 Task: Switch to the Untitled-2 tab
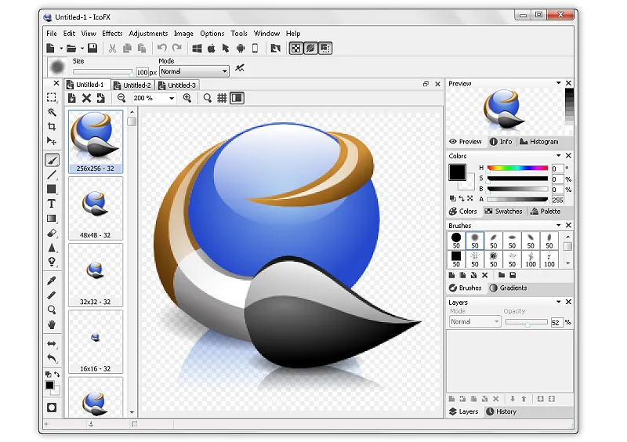coord(132,85)
